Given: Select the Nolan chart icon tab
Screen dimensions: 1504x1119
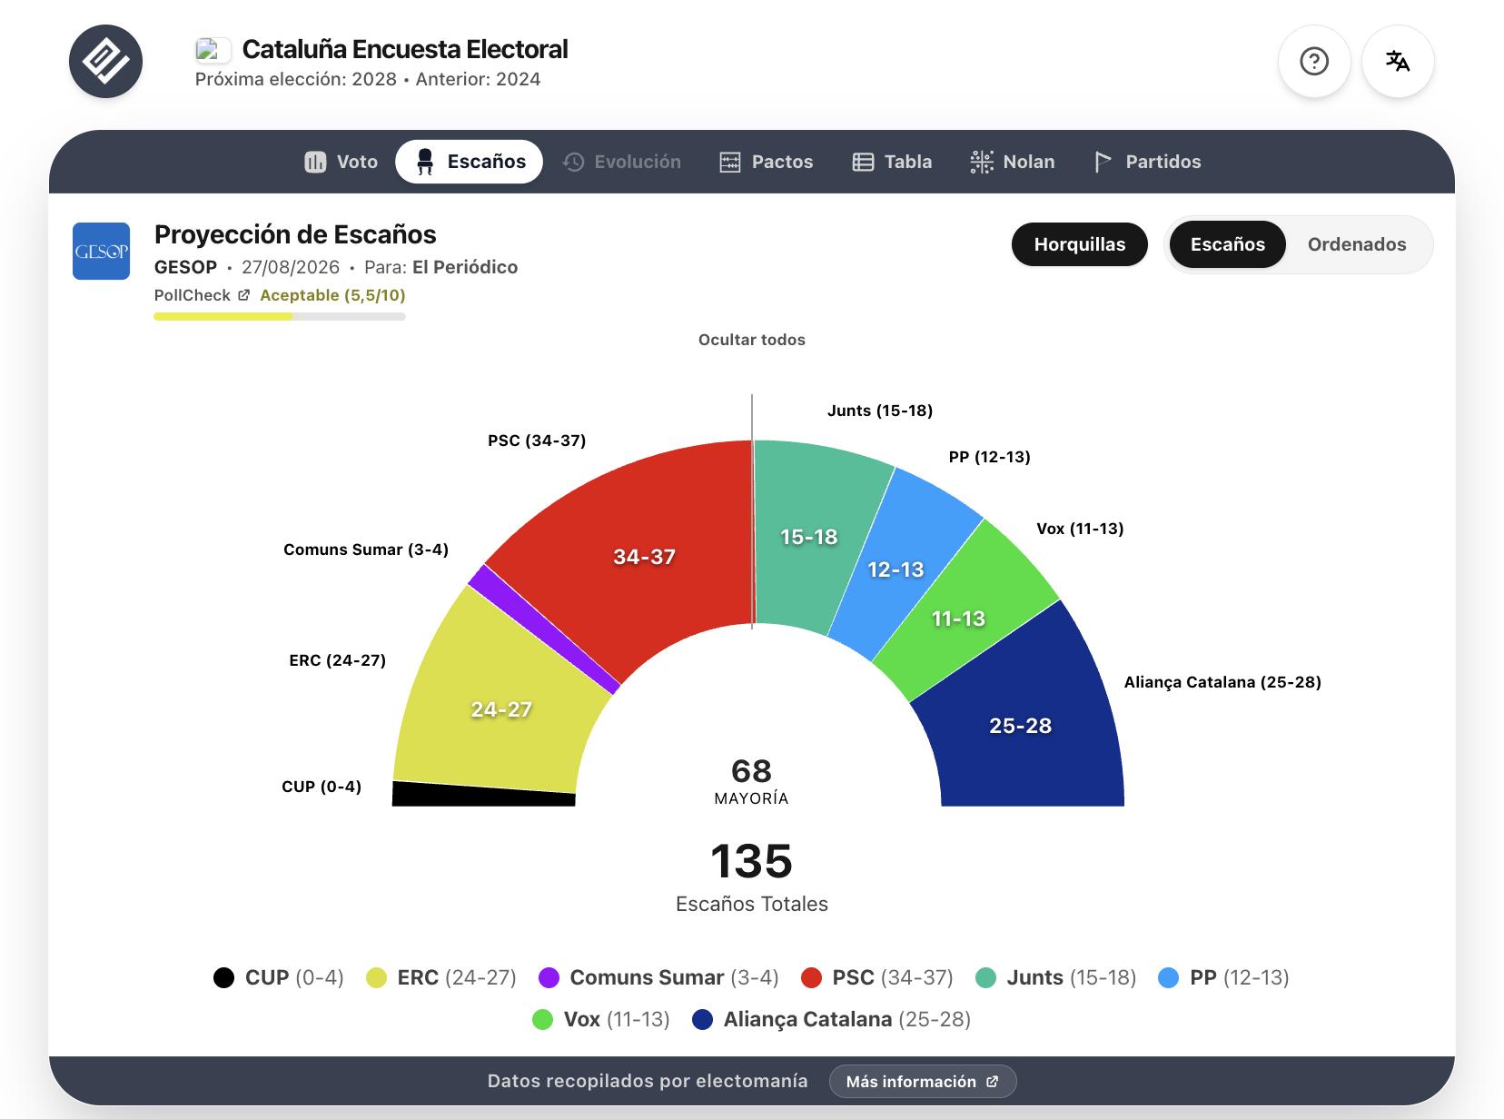Looking at the screenshot, I should click(982, 162).
